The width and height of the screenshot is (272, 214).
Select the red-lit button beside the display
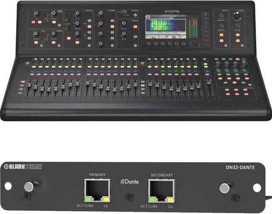point(205,40)
